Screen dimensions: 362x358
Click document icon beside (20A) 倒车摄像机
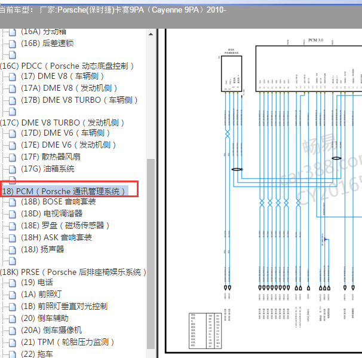click(12, 331)
